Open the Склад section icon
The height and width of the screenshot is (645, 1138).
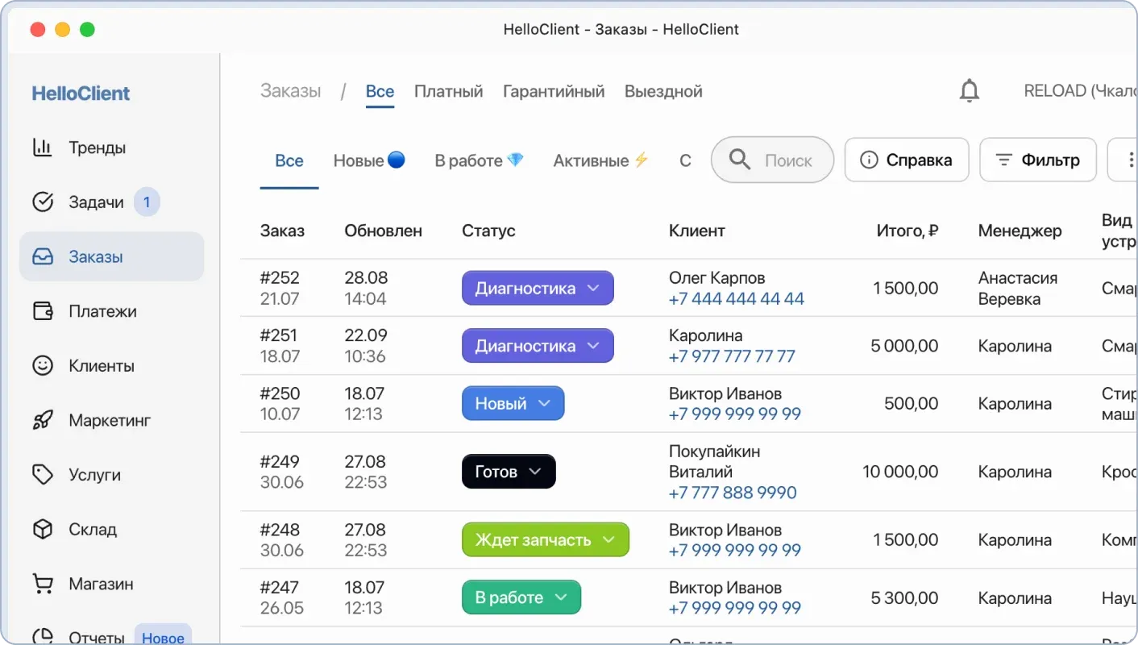click(x=44, y=529)
